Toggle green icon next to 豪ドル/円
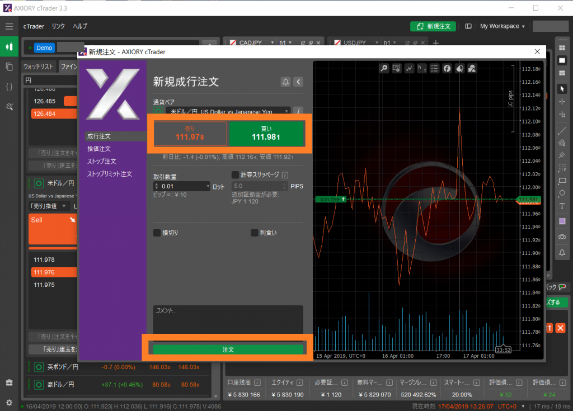 point(39,385)
